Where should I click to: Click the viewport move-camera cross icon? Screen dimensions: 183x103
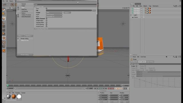tap(123, 8)
